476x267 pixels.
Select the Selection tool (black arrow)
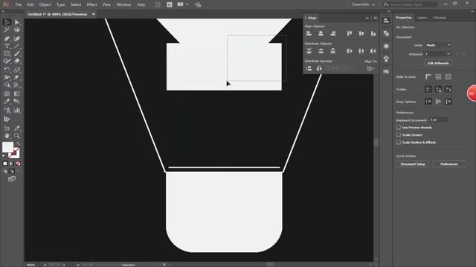tap(7, 22)
